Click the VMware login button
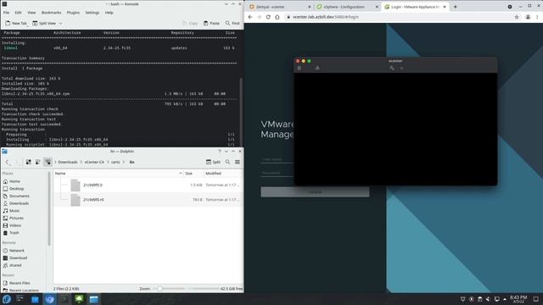Viewport: 543px width, 305px height. (x=315, y=192)
